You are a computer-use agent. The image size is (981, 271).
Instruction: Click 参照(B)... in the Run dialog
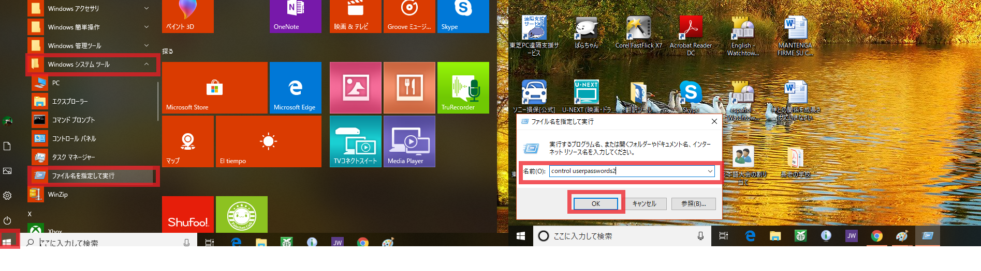click(x=694, y=203)
